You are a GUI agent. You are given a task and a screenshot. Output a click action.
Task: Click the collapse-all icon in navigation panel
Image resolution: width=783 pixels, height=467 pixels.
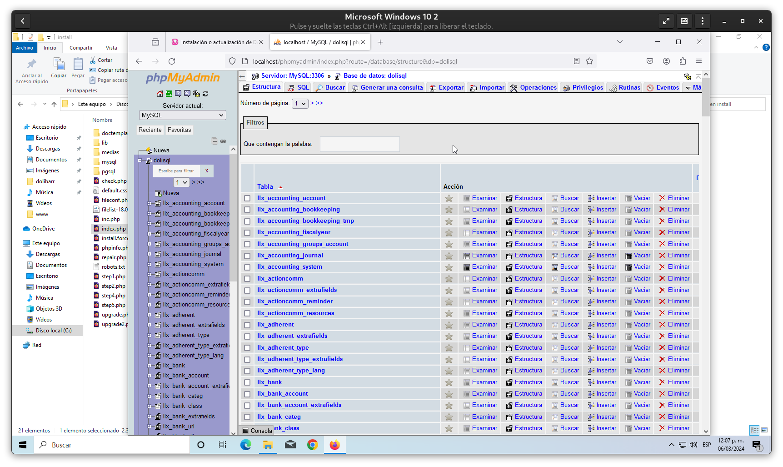(x=214, y=141)
